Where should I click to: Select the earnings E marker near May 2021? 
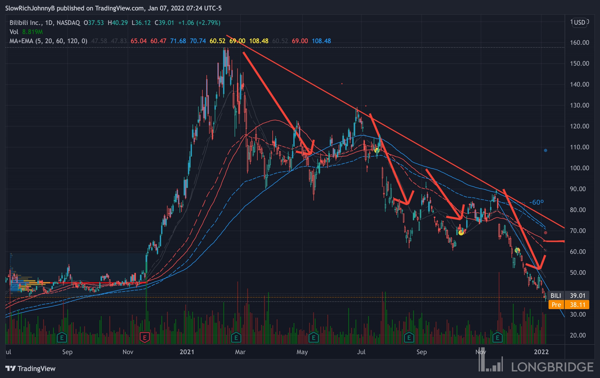pos(314,338)
